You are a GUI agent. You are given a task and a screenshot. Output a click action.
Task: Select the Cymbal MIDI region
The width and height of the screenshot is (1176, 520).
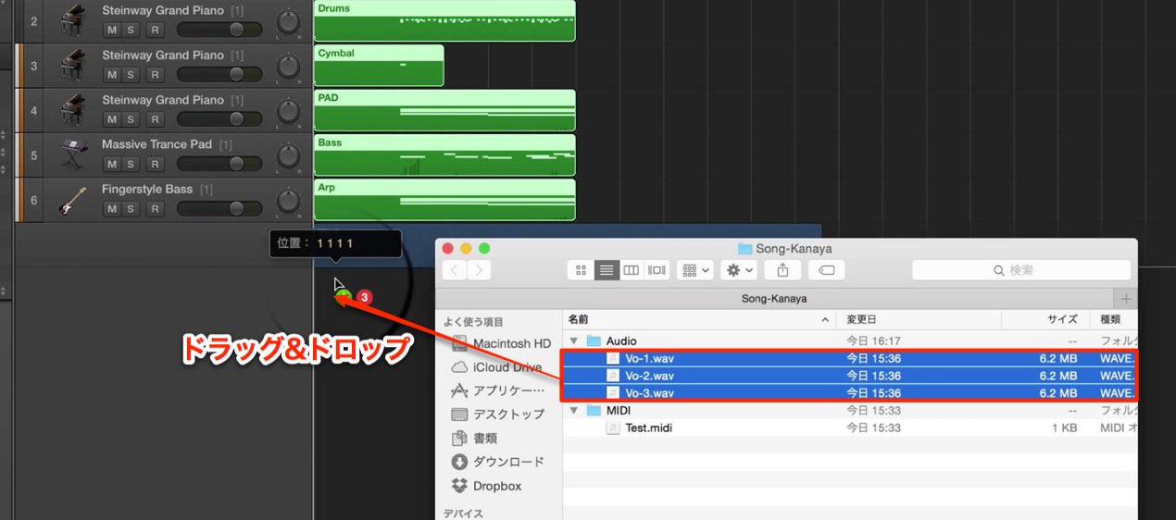point(379,65)
